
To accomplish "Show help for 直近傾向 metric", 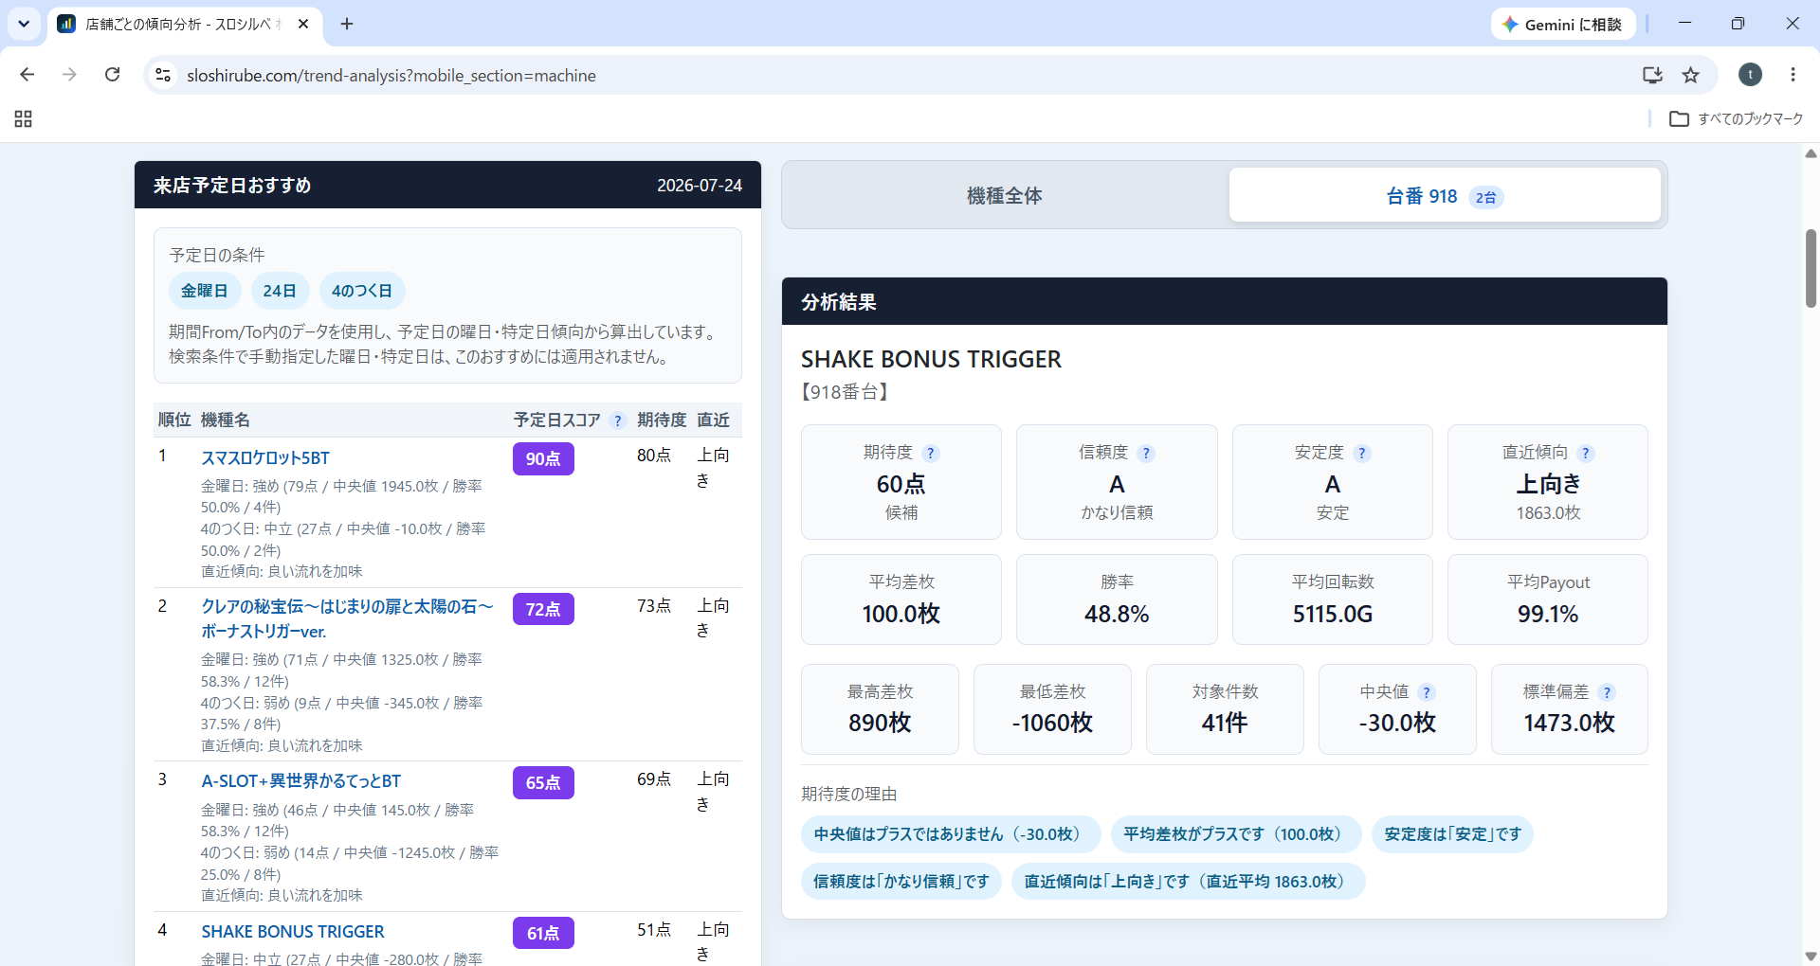I will (x=1586, y=454).
